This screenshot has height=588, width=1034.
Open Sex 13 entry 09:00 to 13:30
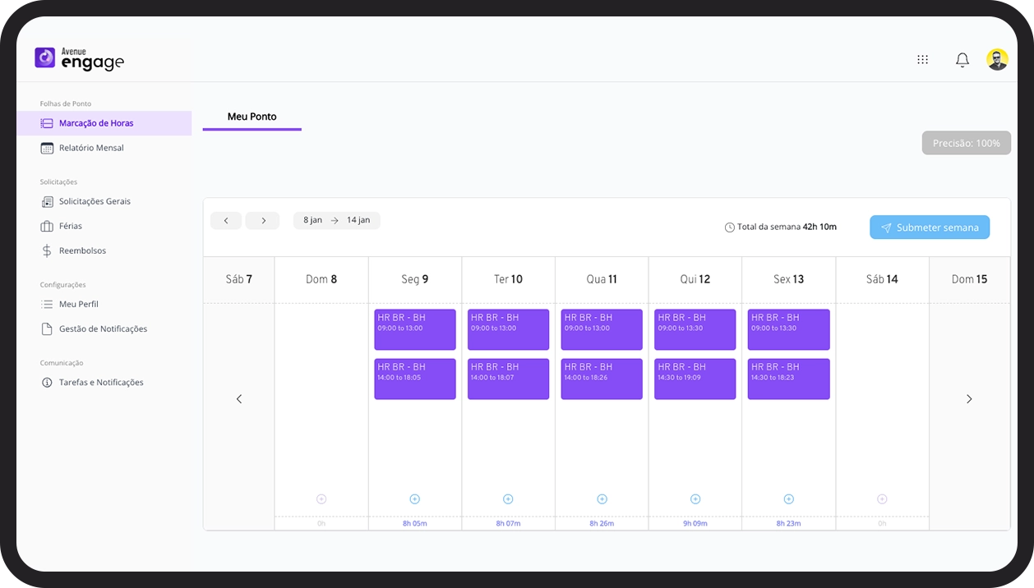[789, 329]
